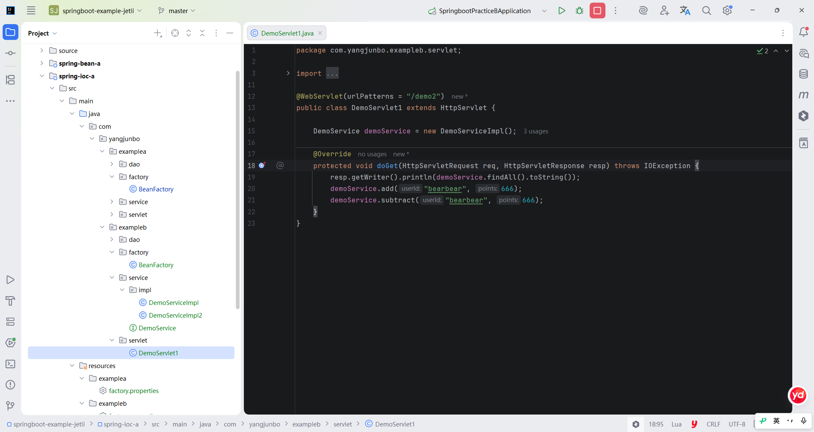
Task: Open the Build hammer tool window
Action: click(x=11, y=301)
